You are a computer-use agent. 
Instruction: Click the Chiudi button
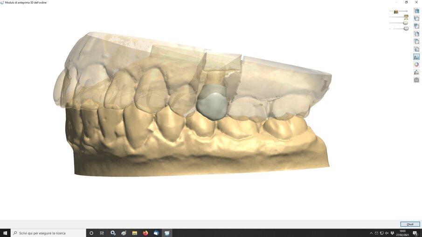point(410,224)
